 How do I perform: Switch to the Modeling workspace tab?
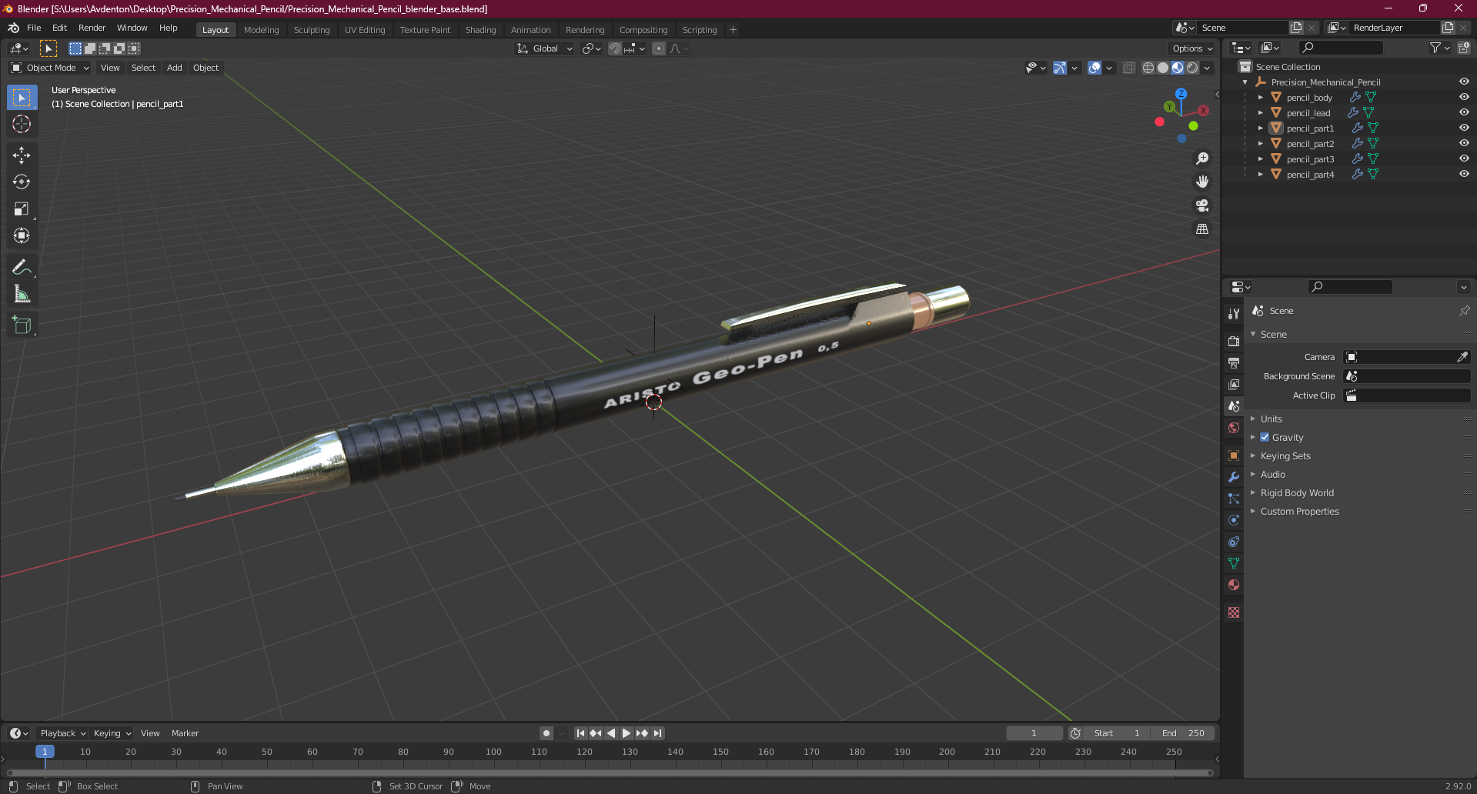click(262, 30)
